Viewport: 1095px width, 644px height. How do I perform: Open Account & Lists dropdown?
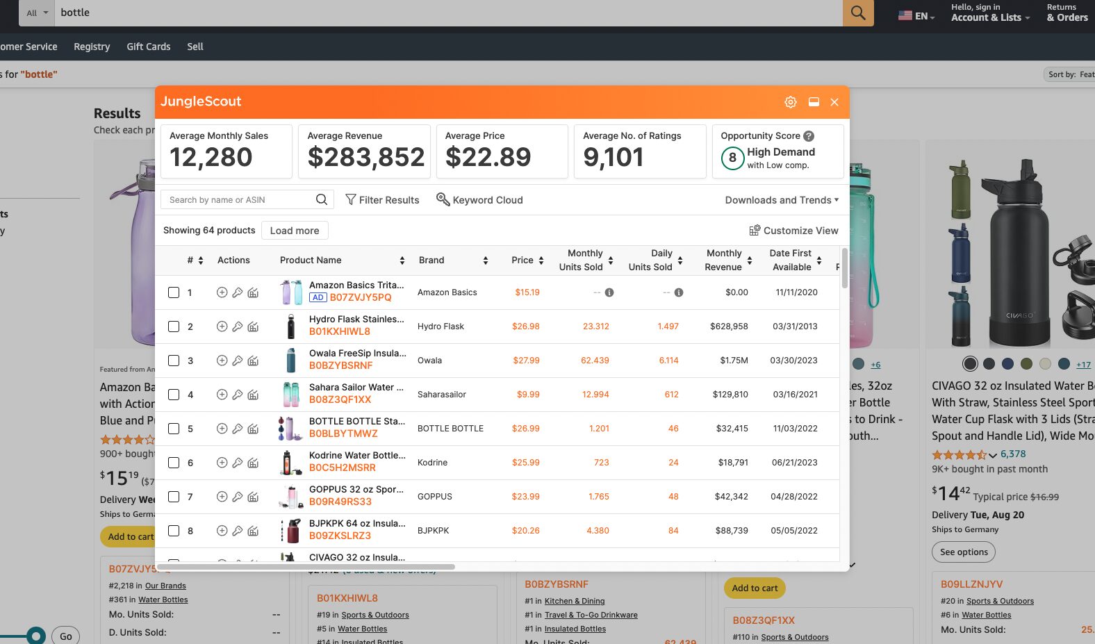pyautogui.click(x=990, y=17)
